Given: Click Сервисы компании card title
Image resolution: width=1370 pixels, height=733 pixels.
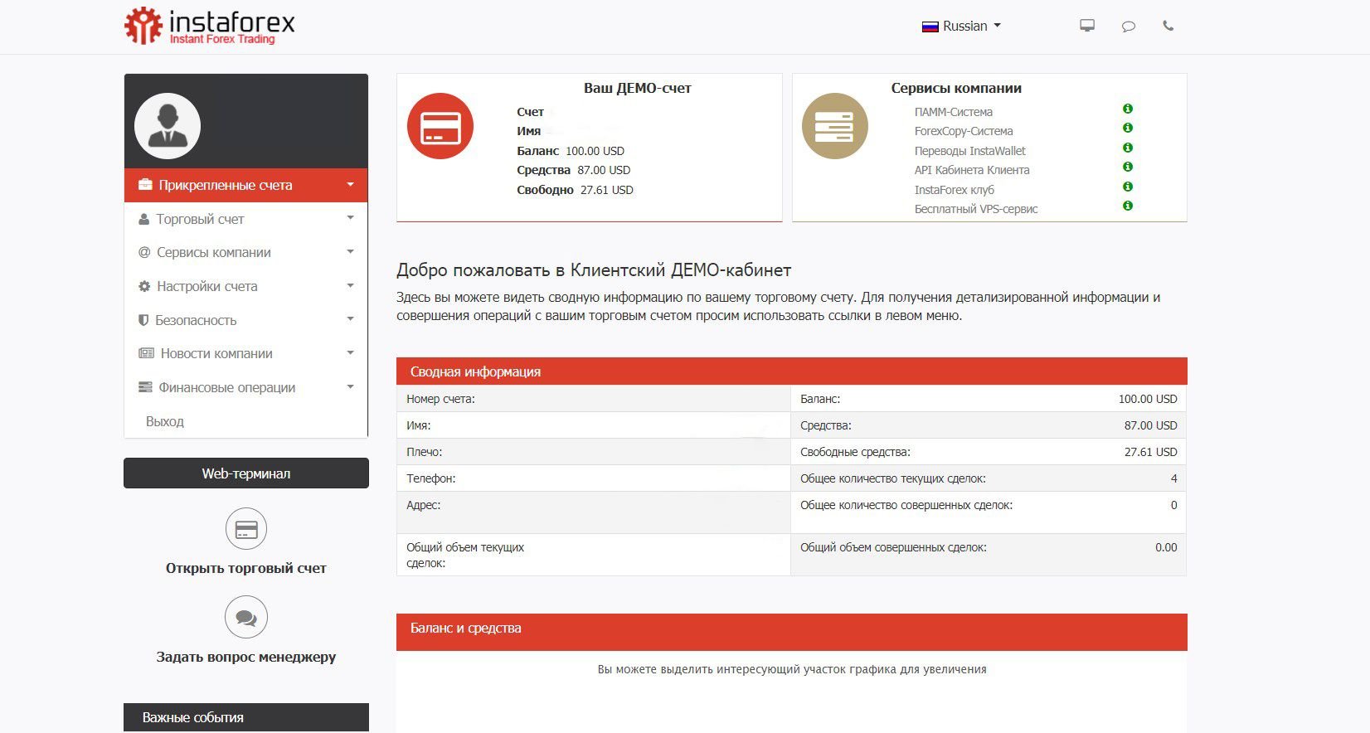Looking at the screenshot, I should point(956,88).
